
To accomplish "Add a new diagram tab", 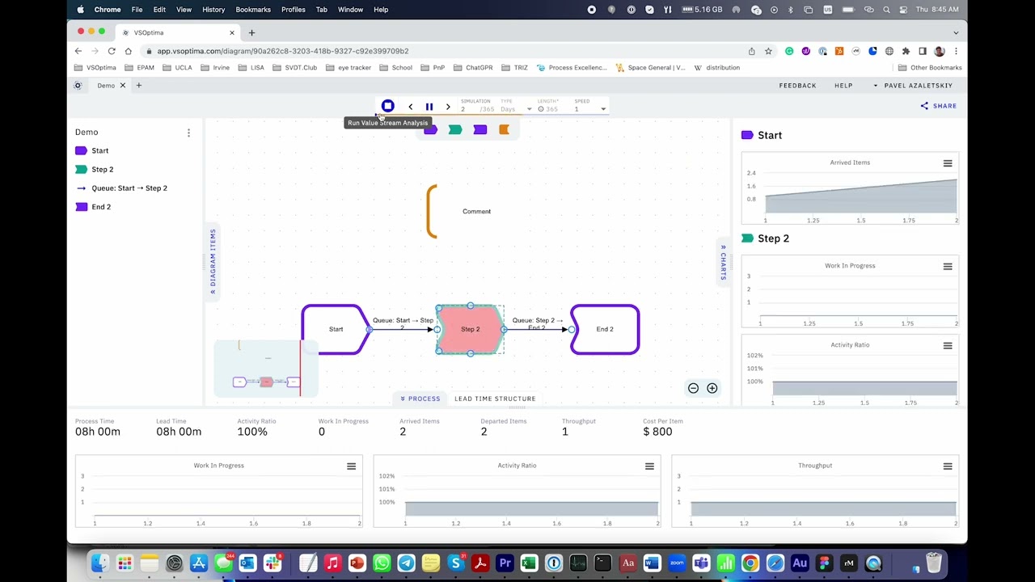I will pos(138,86).
